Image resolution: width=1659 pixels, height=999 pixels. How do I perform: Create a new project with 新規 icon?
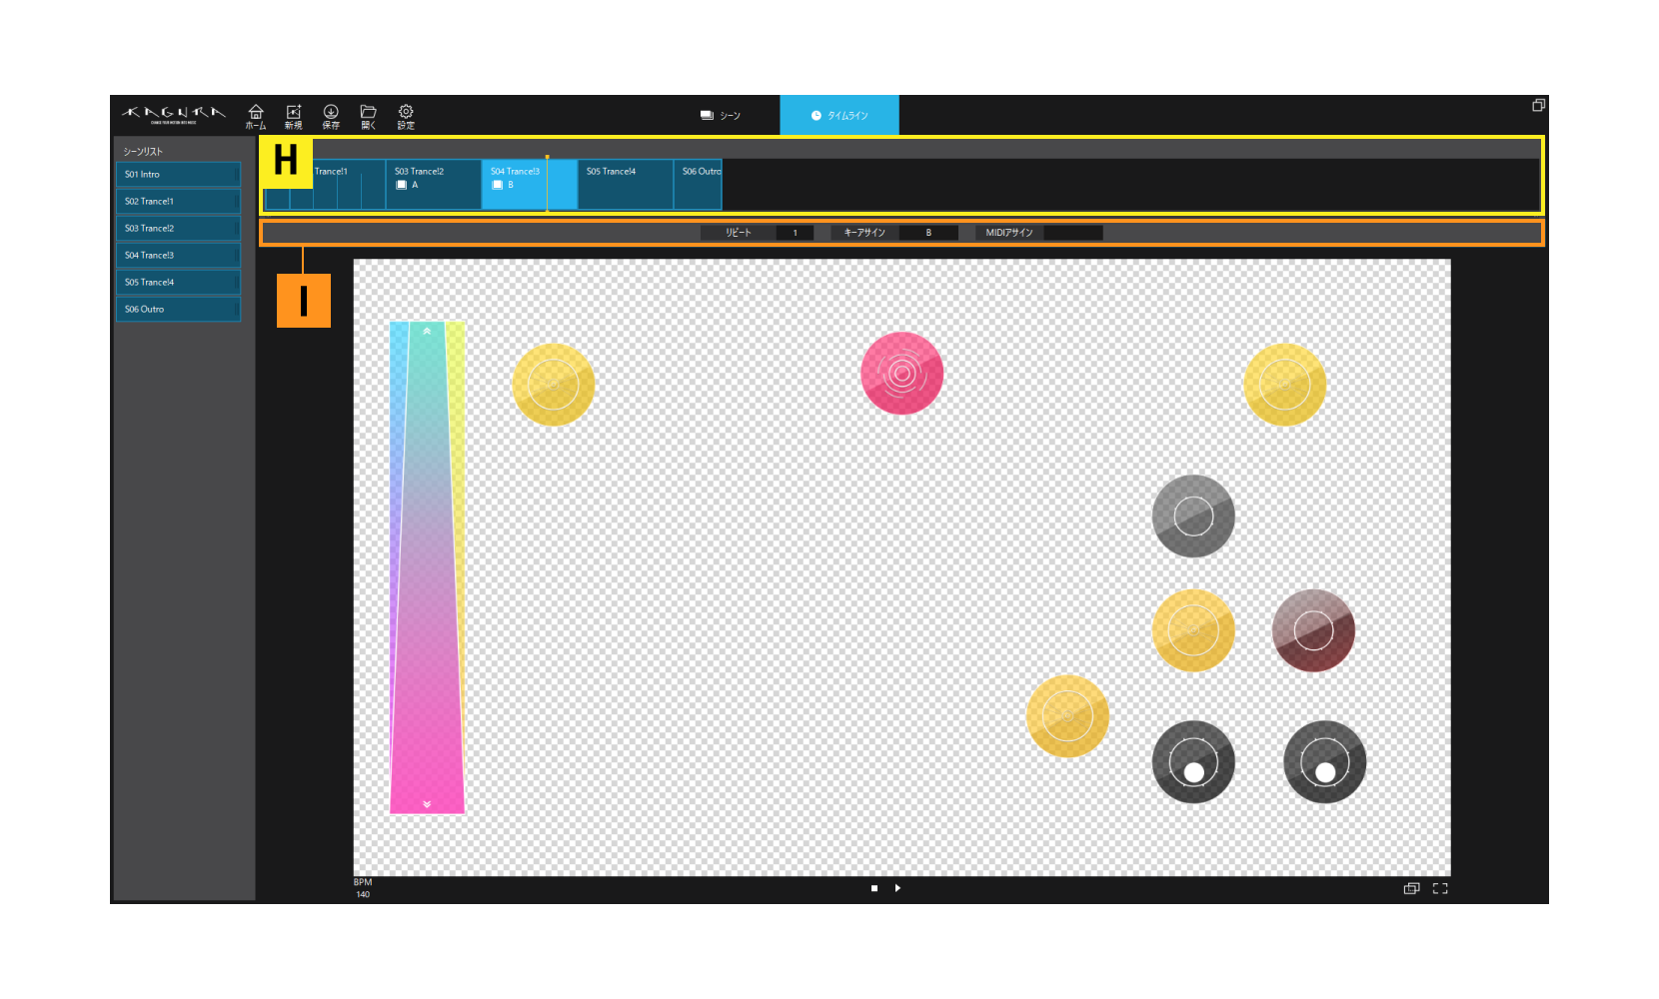(x=293, y=117)
